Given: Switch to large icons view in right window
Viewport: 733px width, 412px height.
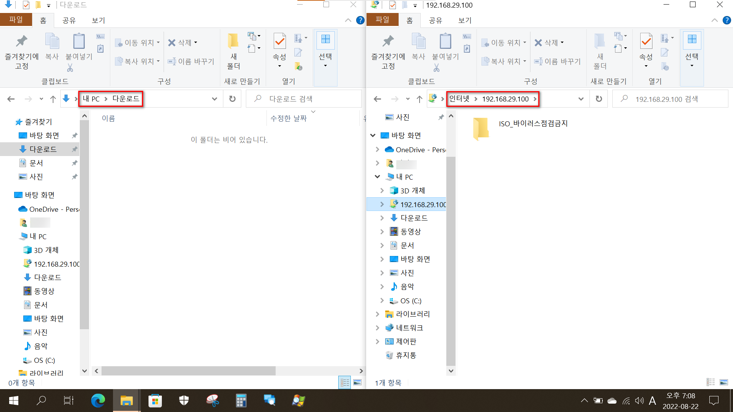Looking at the screenshot, I should click(x=723, y=382).
